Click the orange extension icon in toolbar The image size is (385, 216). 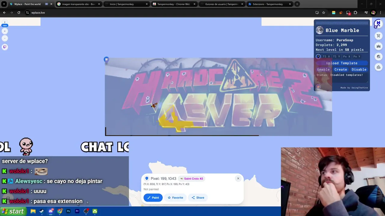pos(341,13)
